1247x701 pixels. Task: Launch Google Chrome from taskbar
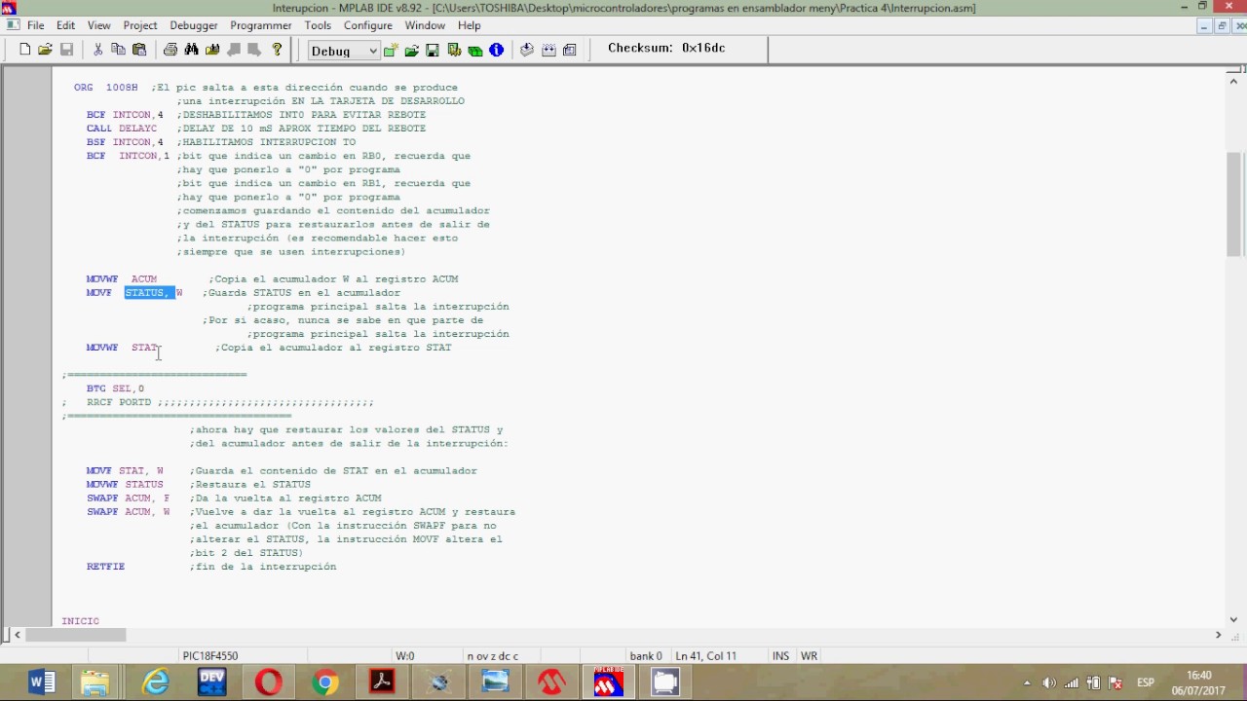coord(325,682)
